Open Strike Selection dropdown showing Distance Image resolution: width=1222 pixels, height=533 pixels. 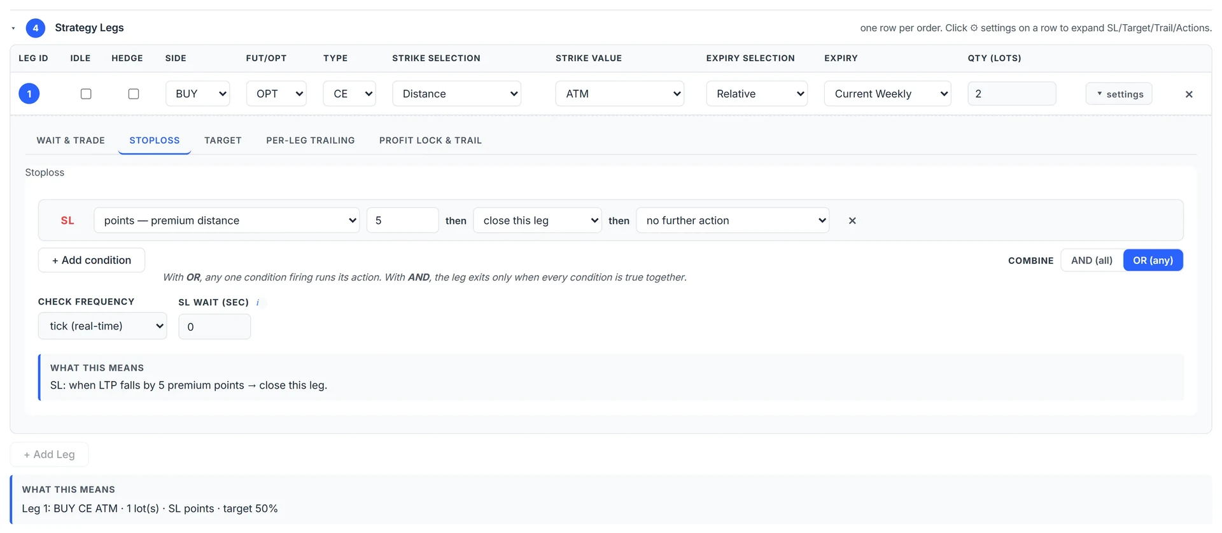[456, 93]
